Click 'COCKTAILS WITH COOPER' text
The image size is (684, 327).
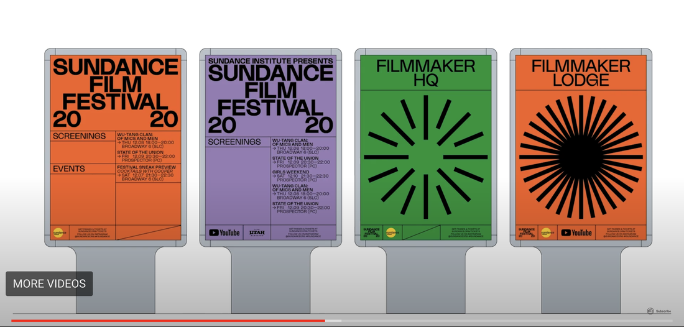pos(146,172)
